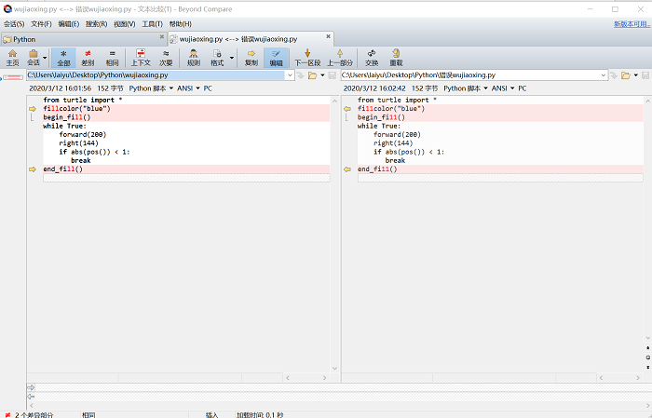Click the 新版本可用 link
The width and height of the screenshot is (652, 418).
click(x=632, y=23)
